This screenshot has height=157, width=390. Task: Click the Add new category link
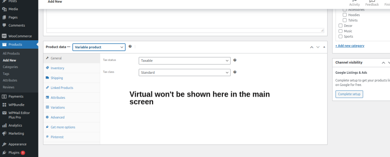pyautogui.click(x=350, y=46)
